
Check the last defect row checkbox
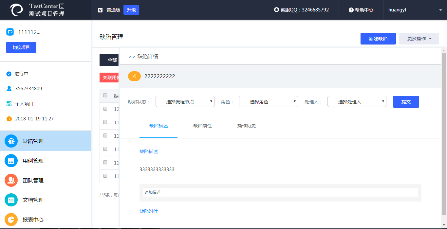point(105,176)
